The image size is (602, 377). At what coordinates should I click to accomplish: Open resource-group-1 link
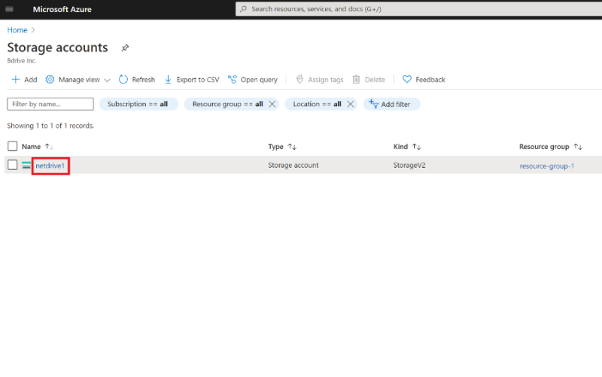coord(547,166)
